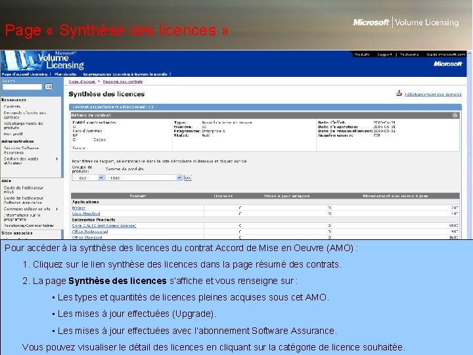Click the Ressources sidebar heading
The height and width of the screenshot is (355, 473).
14,100
